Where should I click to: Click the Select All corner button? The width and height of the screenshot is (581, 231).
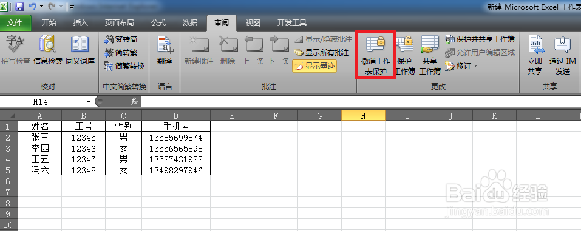pyautogui.click(x=9, y=115)
